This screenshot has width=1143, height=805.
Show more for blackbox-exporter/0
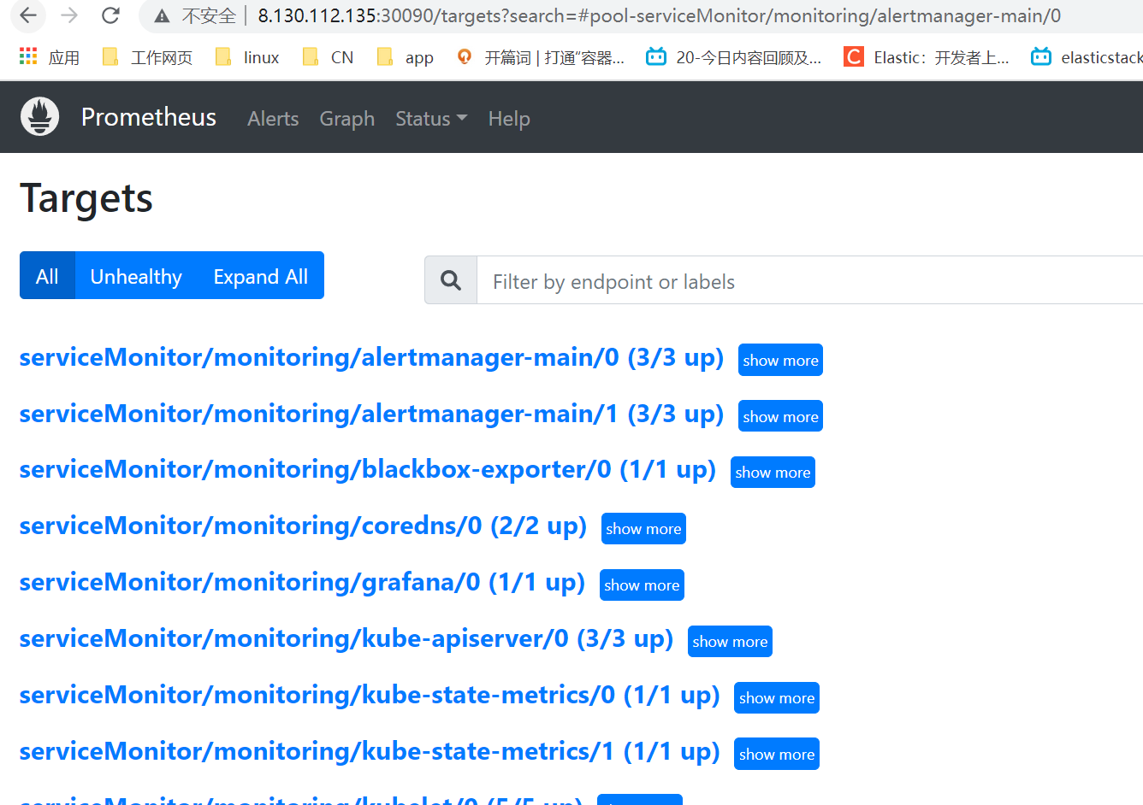(x=773, y=472)
